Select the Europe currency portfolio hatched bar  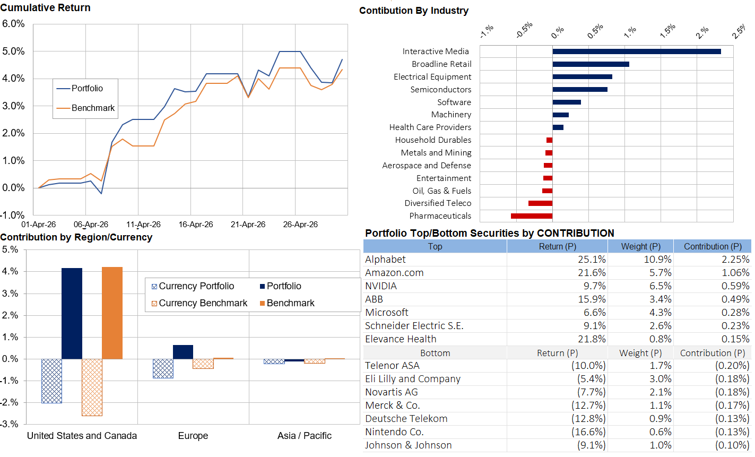tap(163, 368)
